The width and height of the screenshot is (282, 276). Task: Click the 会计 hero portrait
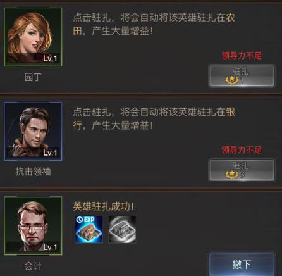point(33,226)
